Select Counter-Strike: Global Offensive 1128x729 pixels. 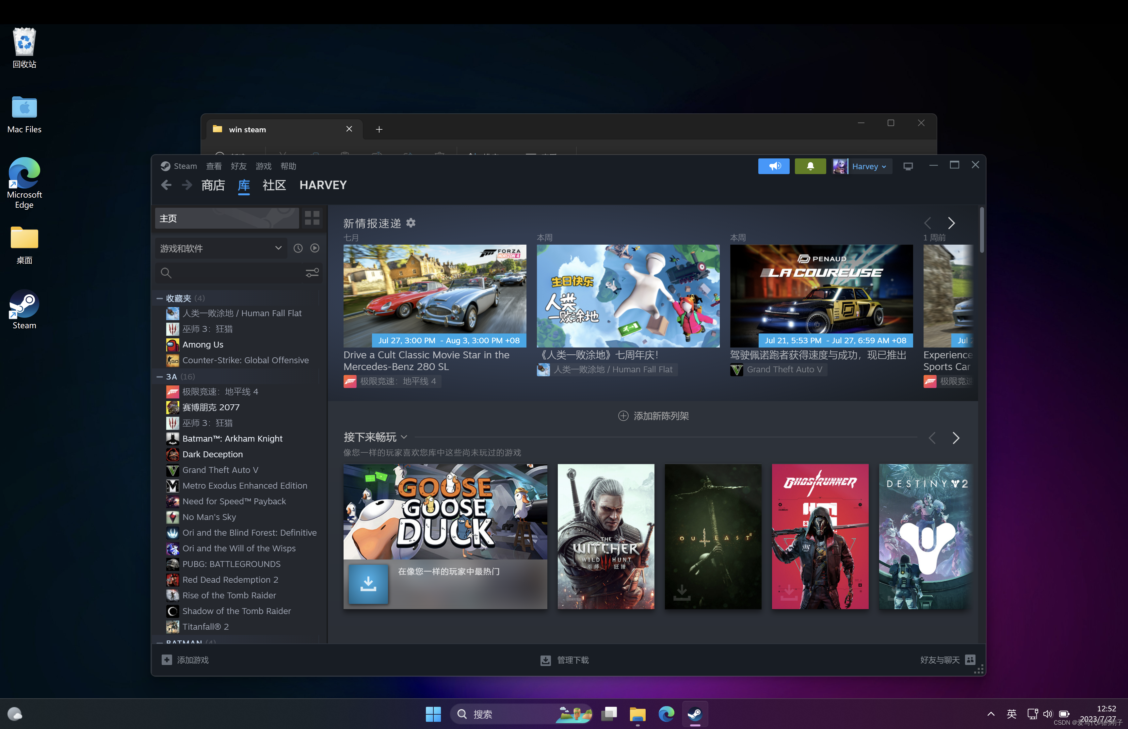(x=245, y=360)
